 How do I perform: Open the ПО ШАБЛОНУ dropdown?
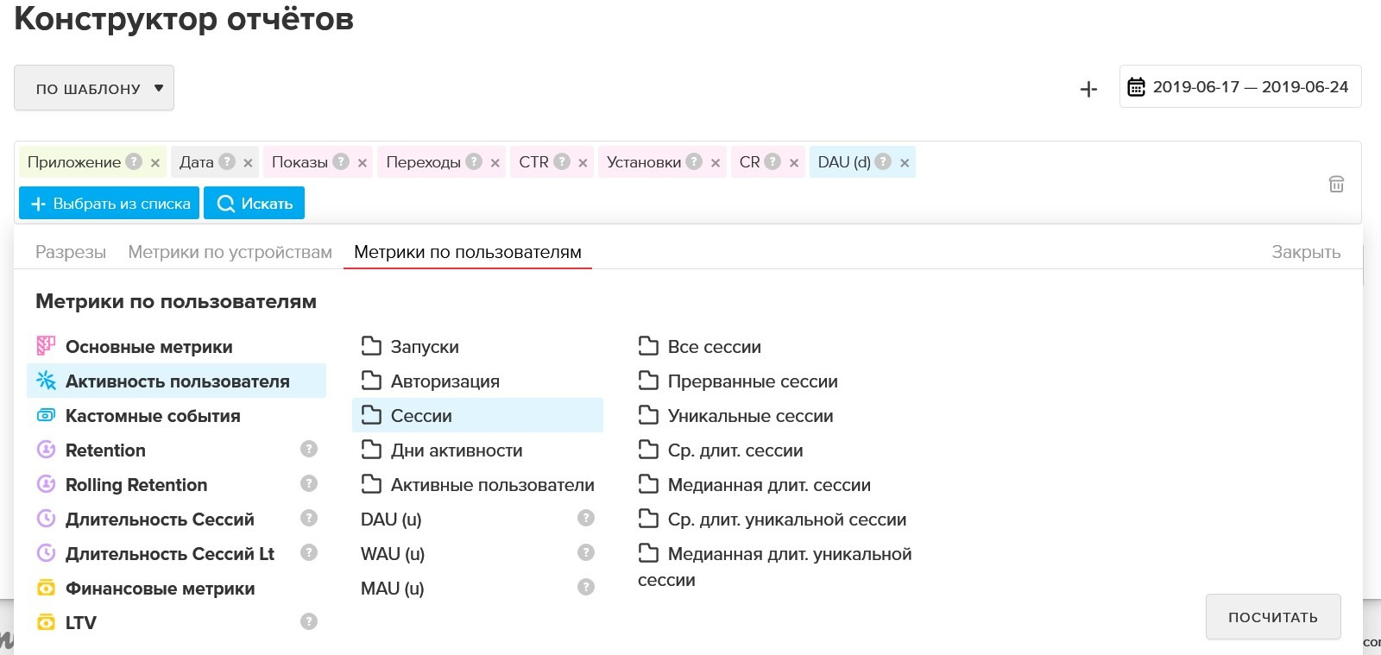94,88
